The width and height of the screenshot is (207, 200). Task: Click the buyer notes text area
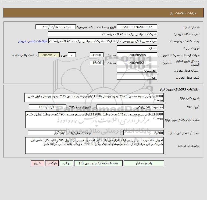point(94,146)
